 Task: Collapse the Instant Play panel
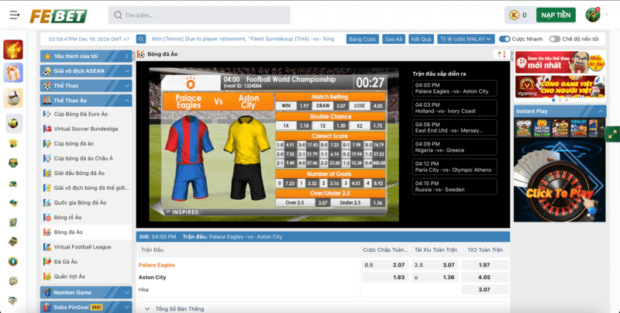pos(601,111)
